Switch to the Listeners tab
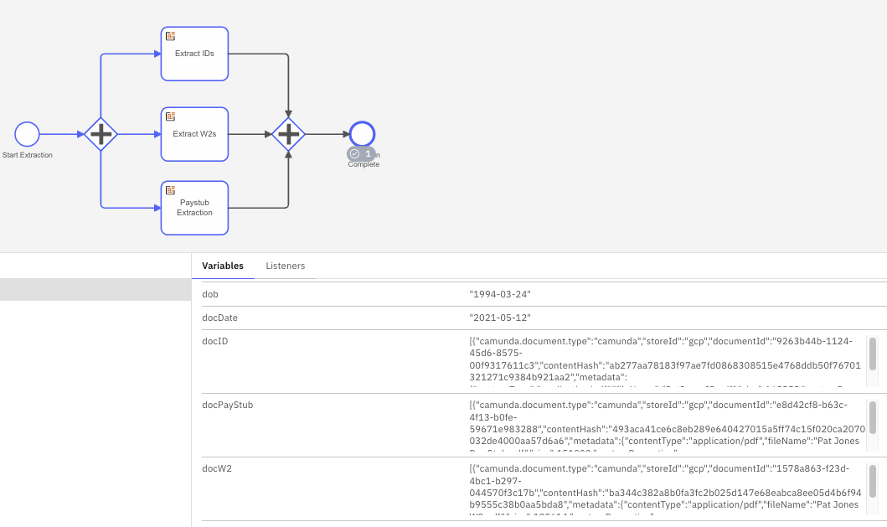 tap(285, 266)
